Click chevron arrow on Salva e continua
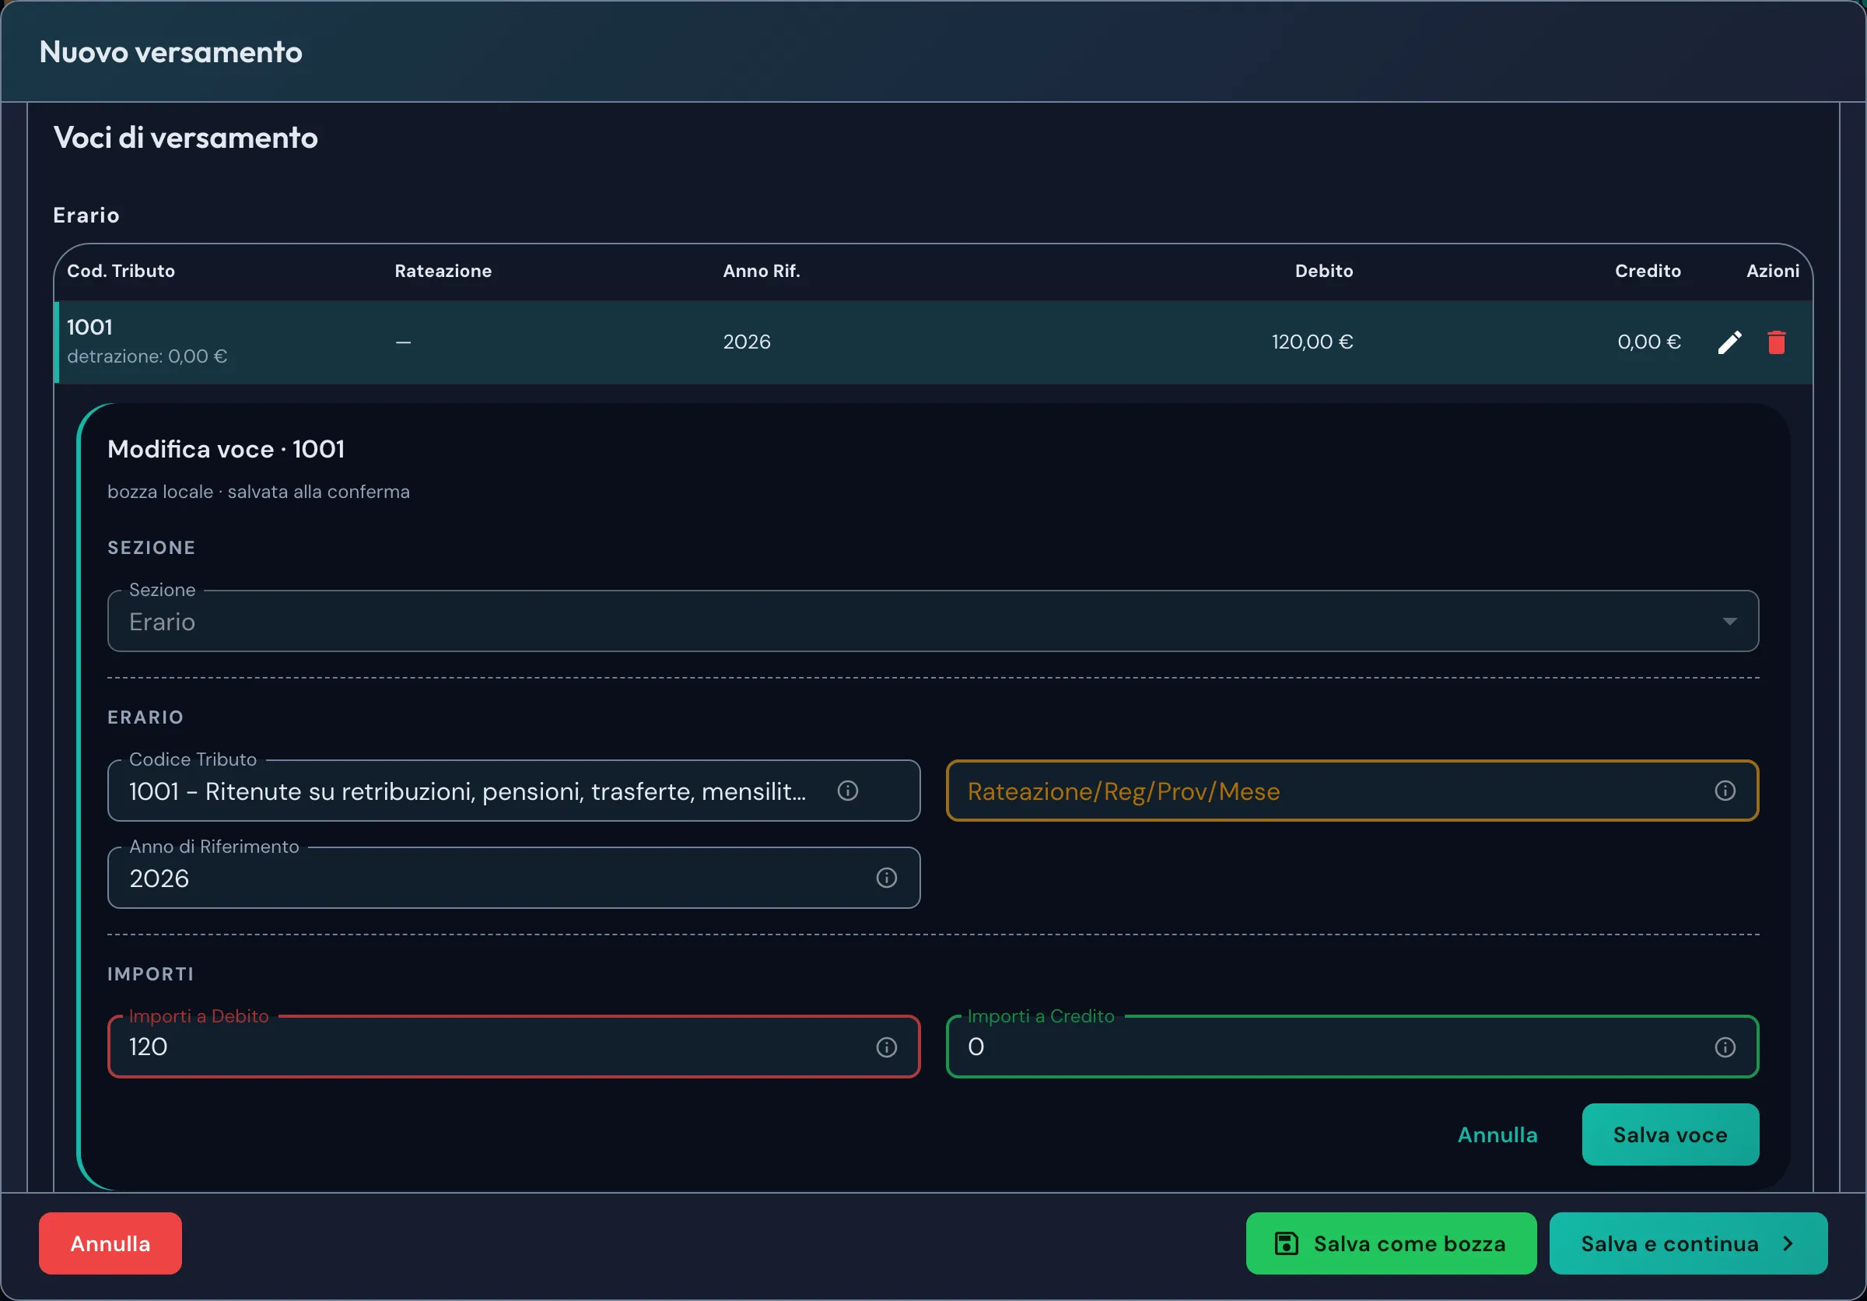 coord(1788,1243)
